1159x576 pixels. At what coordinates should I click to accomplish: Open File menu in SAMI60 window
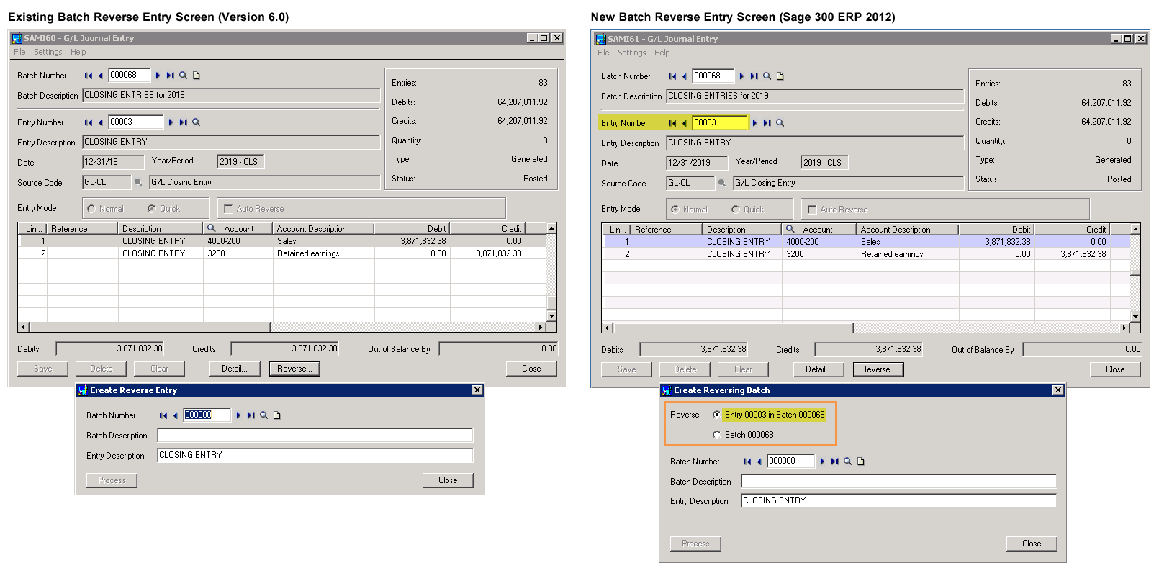click(x=19, y=52)
